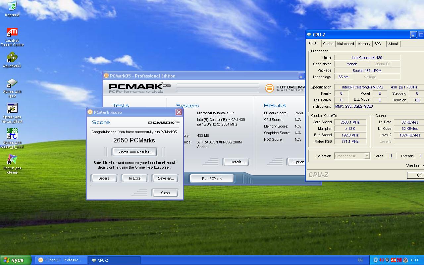Switch to the Memory tab
424x265 pixels.
[x=364, y=44]
